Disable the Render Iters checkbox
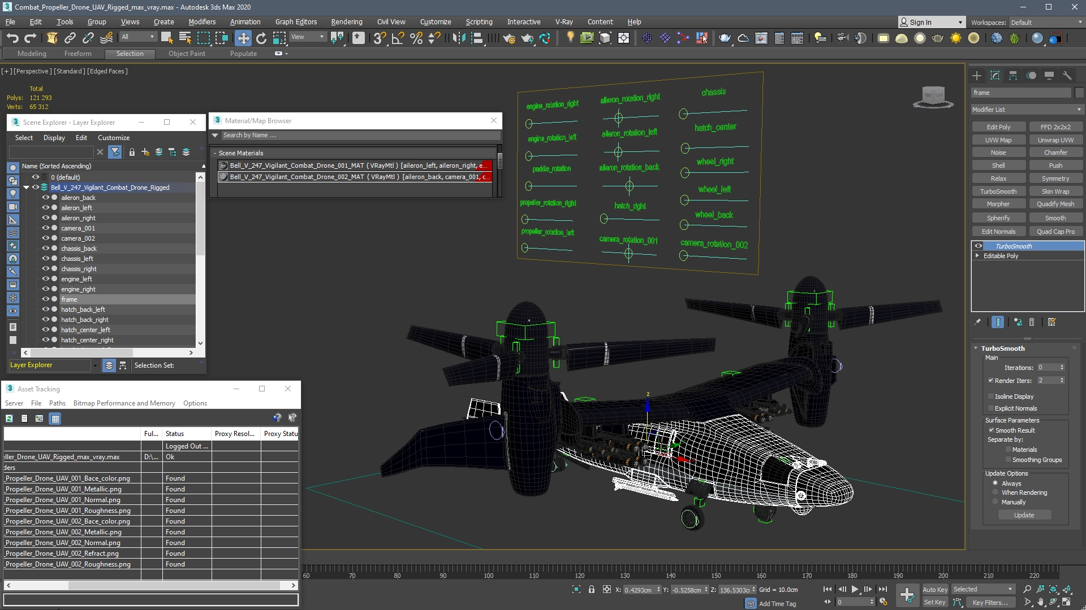The height and width of the screenshot is (610, 1086). pyautogui.click(x=991, y=381)
